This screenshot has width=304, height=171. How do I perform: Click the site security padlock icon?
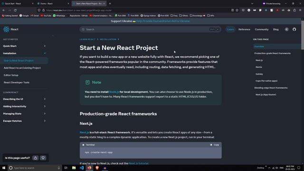[43, 10]
